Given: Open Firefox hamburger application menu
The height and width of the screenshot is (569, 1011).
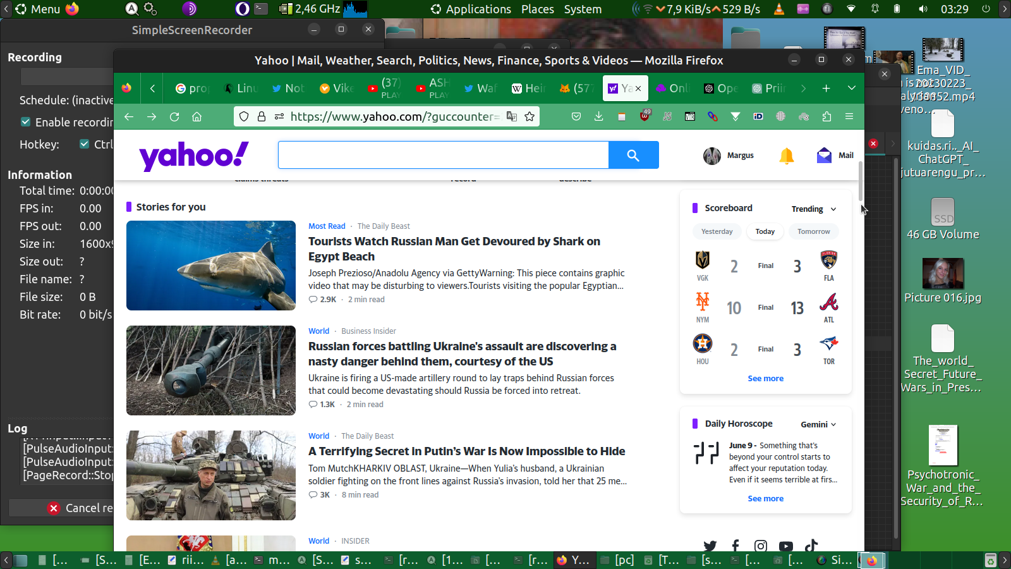Looking at the screenshot, I should tap(849, 116).
